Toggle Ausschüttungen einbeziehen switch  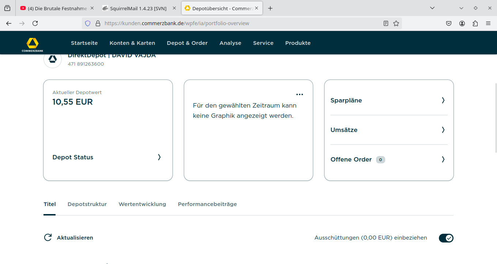tap(446, 238)
